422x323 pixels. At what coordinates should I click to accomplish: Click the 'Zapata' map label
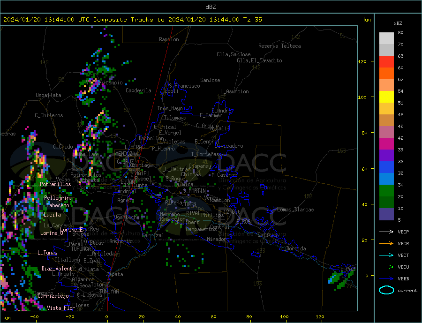coord(115,274)
